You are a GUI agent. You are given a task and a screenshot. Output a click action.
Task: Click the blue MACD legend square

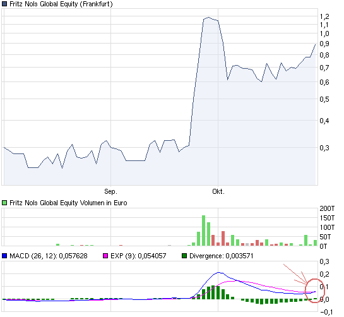(4, 256)
